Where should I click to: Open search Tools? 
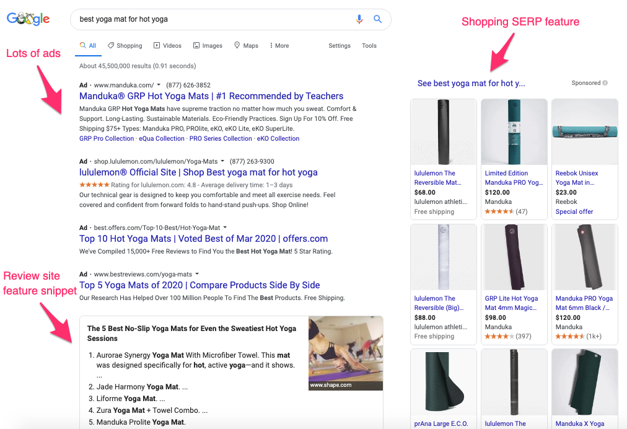pyautogui.click(x=369, y=46)
